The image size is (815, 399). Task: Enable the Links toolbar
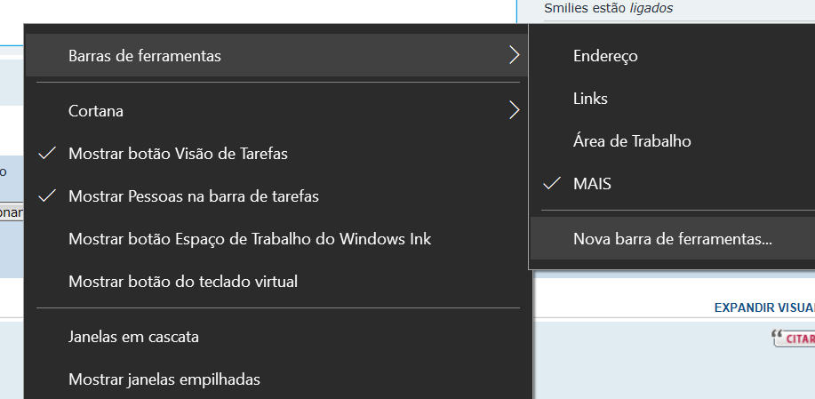[x=590, y=99]
